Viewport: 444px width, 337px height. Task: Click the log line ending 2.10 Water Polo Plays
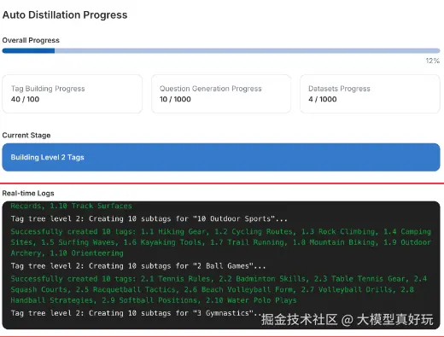click(154, 300)
